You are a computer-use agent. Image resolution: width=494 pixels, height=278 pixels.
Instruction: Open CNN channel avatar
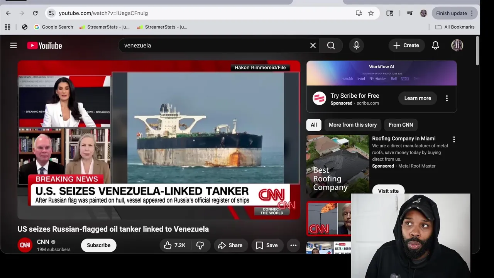pos(25,245)
